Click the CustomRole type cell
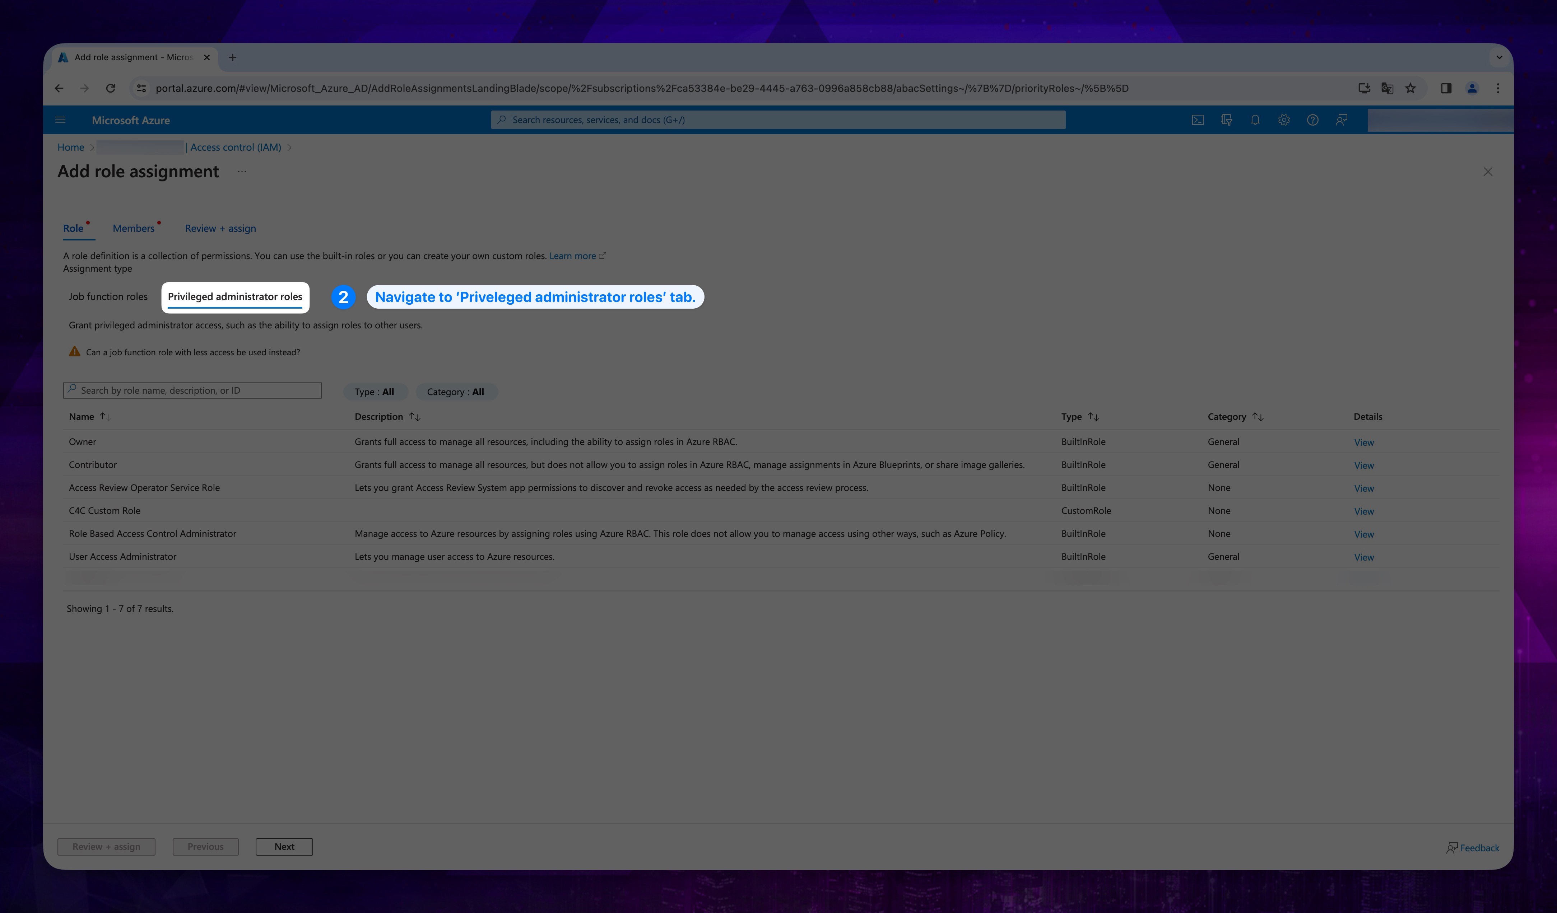 (x=1086, y=511)
